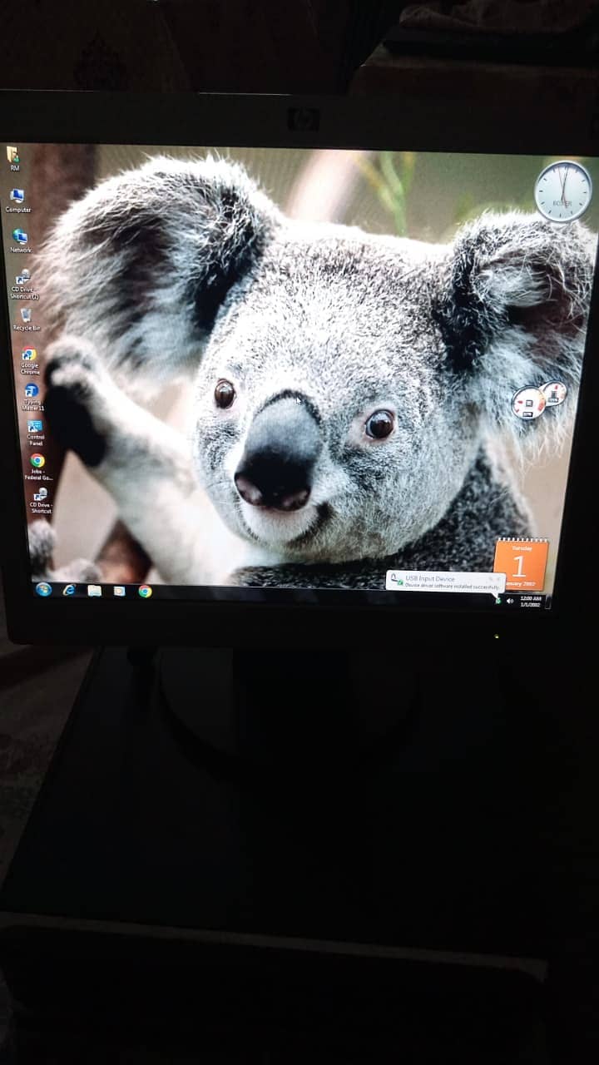Launch Internet Explorer from the taskbar
The height and width of the screenshot is (1065, 599).
tap(69, 590)
